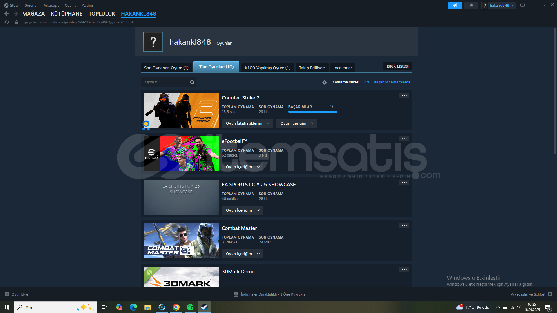Open the Combat Master game thumbnail

(x=181, y=241)
